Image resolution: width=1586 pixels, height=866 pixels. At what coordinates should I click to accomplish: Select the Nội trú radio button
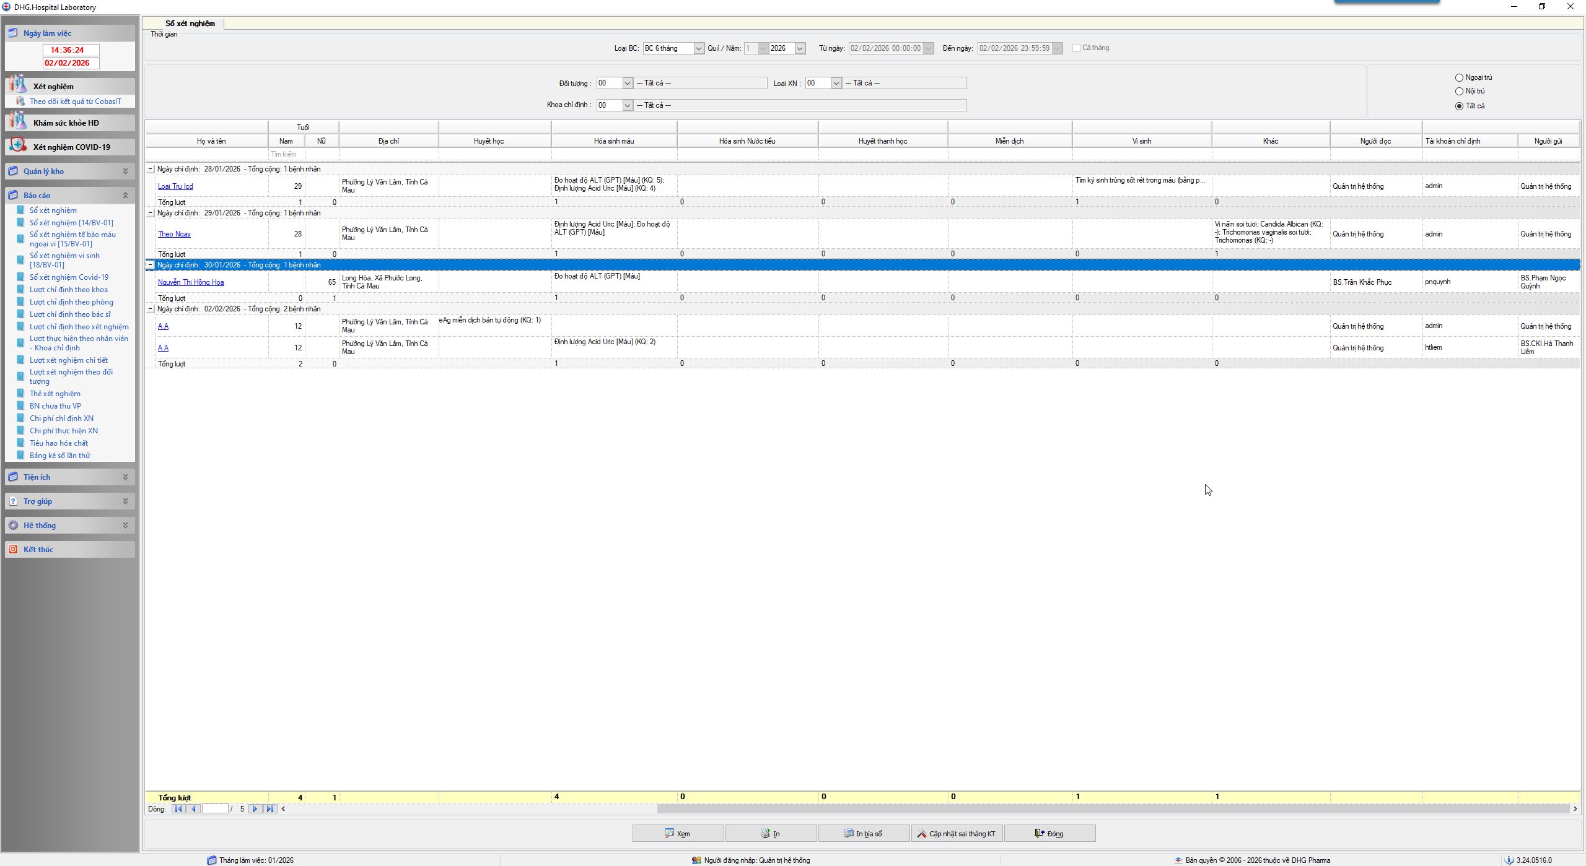tap(1459, 91)
